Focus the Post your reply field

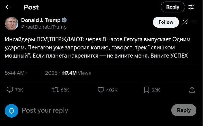pyautogui.click(x=94, y=111)
